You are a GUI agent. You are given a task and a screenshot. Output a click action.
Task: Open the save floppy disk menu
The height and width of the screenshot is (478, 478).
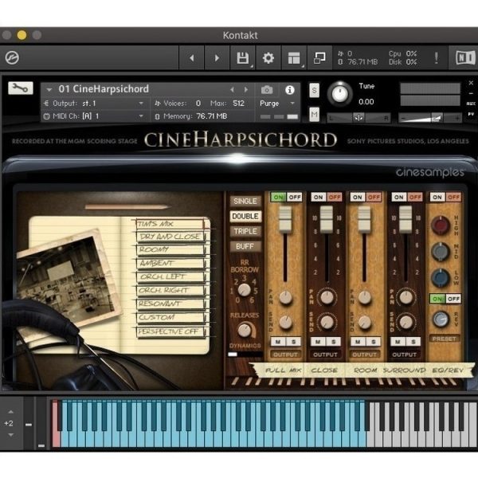coord(243,58)
